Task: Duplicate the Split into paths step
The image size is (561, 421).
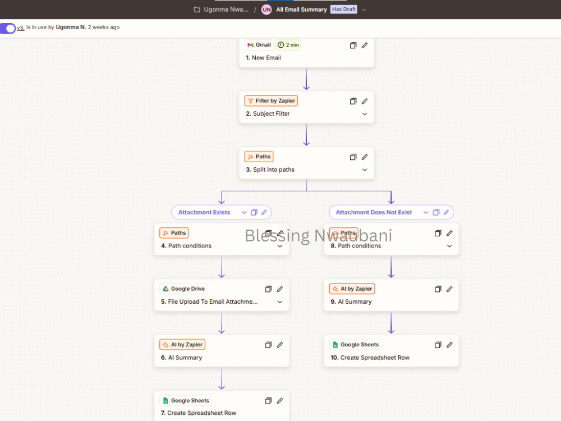Action: 353,157
